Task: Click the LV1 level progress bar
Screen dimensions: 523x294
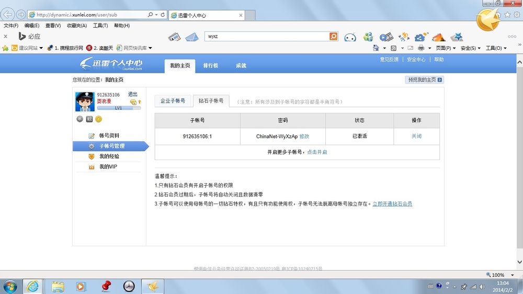Action: click(x=119, y=108)
